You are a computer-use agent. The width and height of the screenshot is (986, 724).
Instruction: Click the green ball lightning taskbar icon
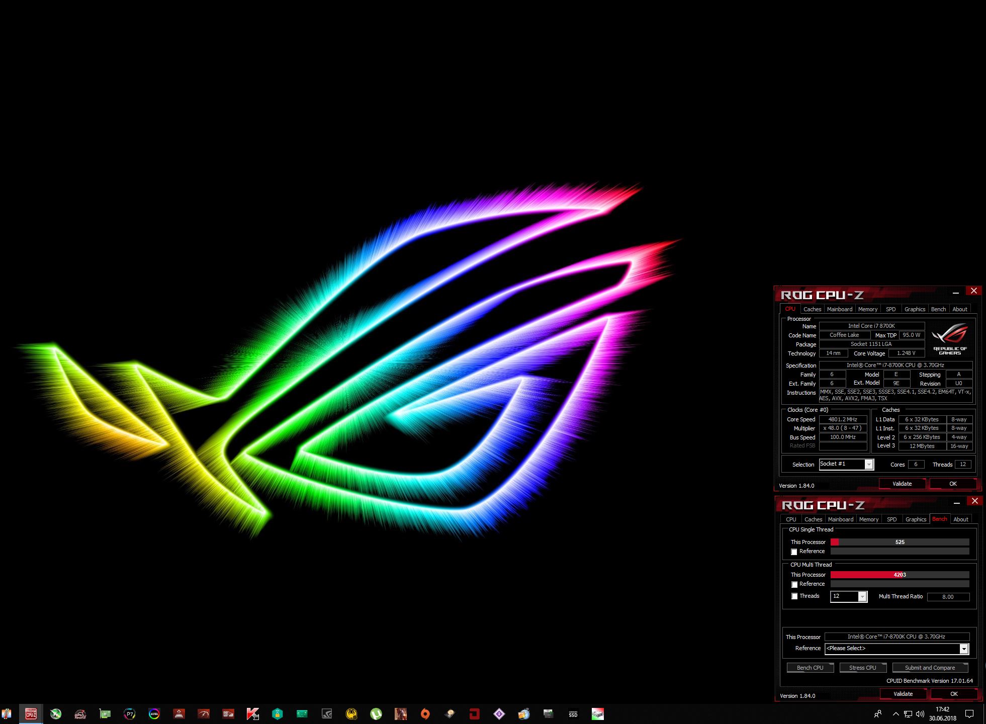click(x=56, y=713)
